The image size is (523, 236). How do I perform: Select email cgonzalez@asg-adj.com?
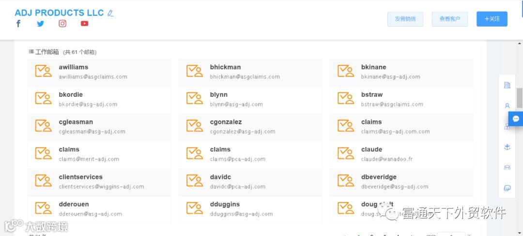tap(243, 132)
